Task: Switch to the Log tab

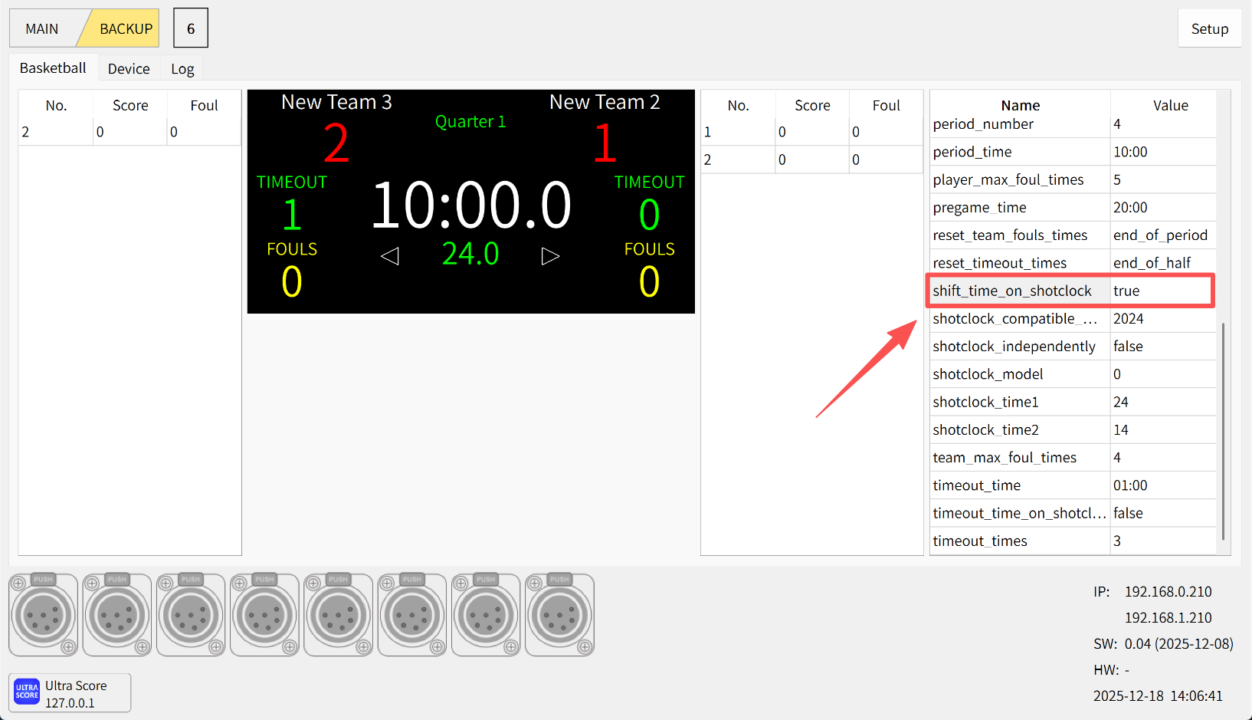Action: pos(182,69)
